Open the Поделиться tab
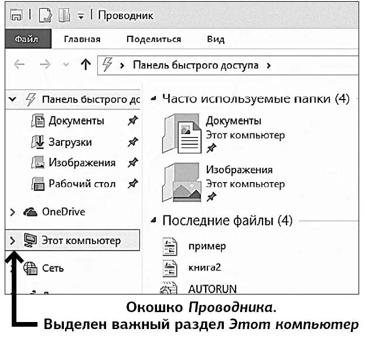The width and height of the screenshot is (365, 339). pos(153,39)
